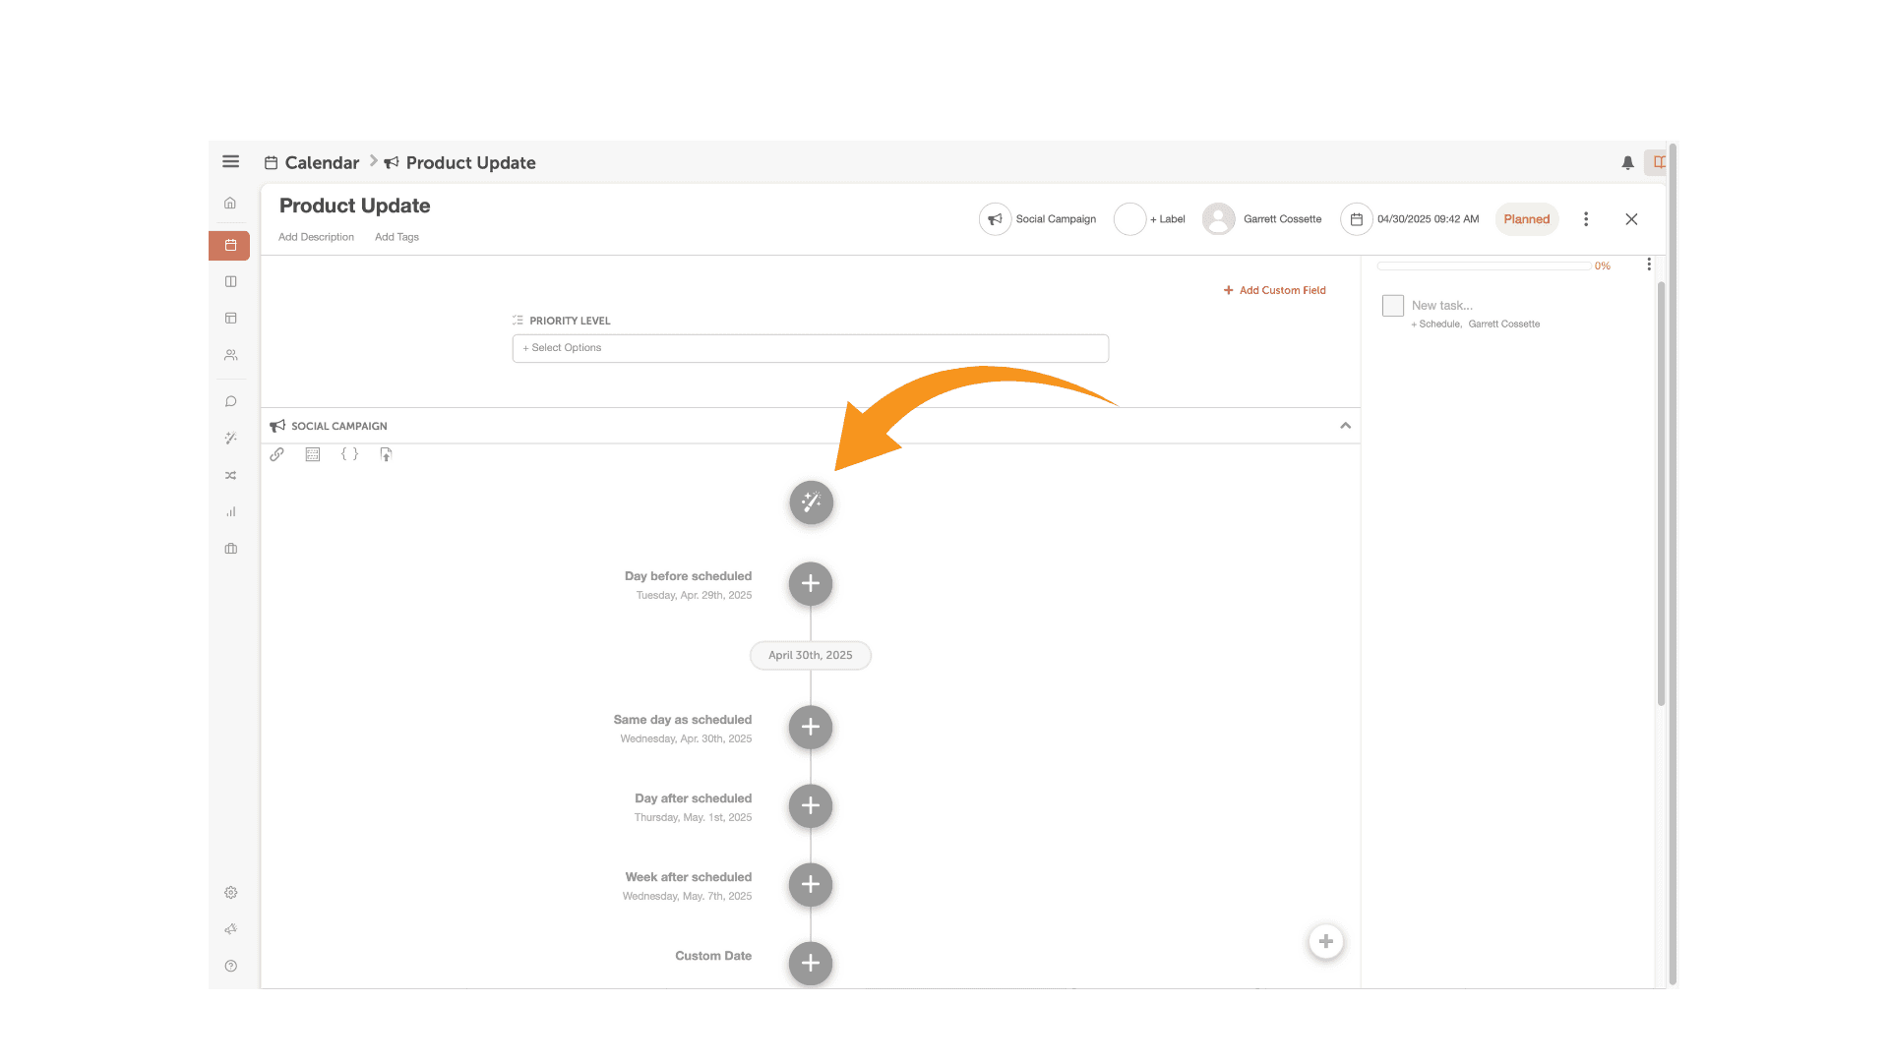Click the file upload icon in campaign toolbar
The image size is (1889, 1062).
[386, 454]
